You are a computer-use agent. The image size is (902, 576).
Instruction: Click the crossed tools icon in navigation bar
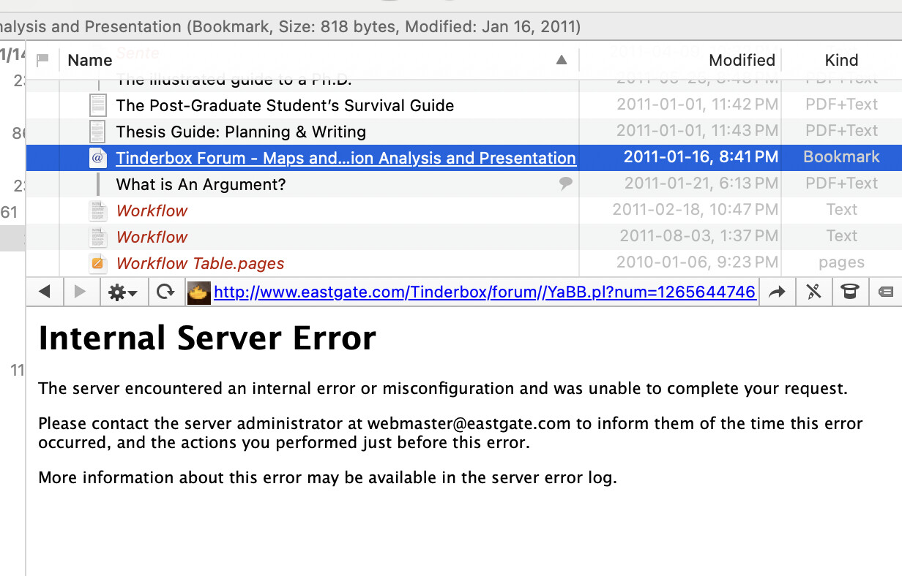tap(813, 292)
